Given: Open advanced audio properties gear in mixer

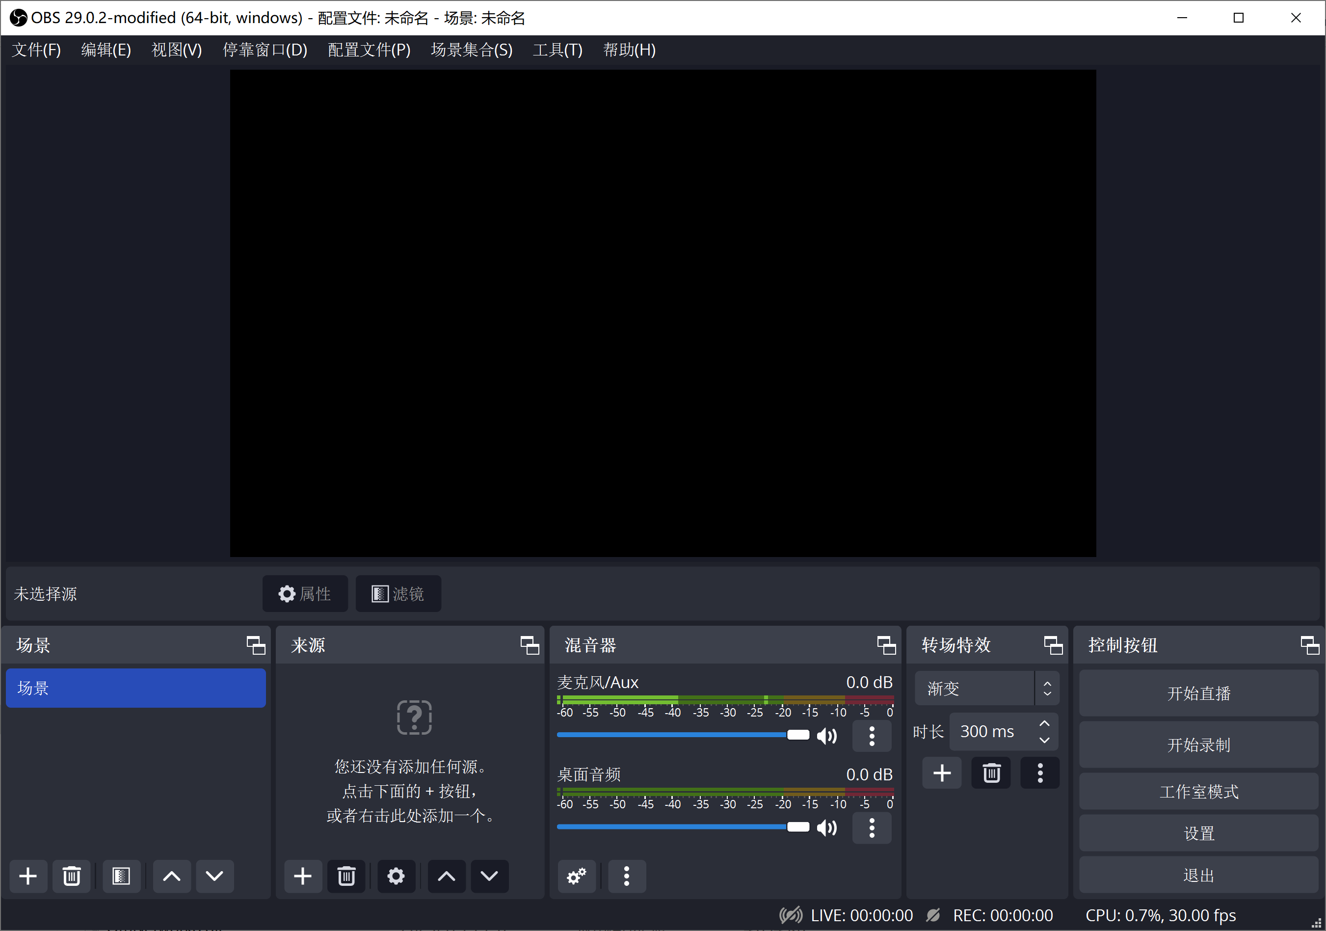Looking at the screenshot, I should coord(576,876).
